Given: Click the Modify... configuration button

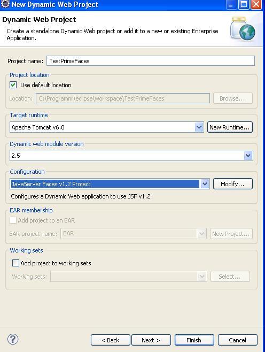Looking at the screenshot, I should point(233,184).
